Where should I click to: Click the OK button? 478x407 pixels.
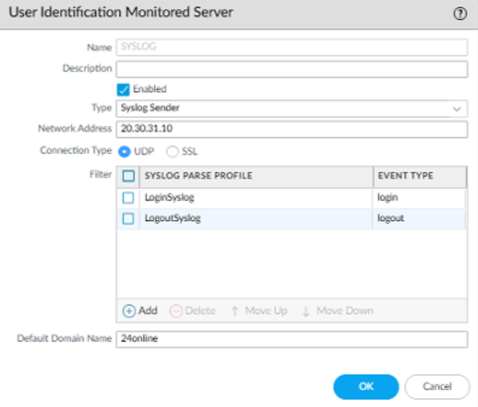click(x=366, y=387)
